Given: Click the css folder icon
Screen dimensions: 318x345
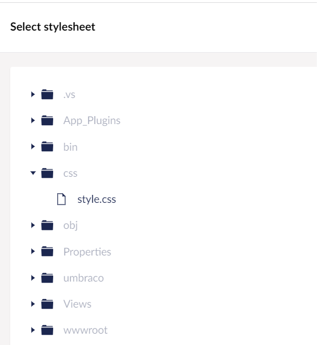Looking at the screenshot, I should coord(48,173).
